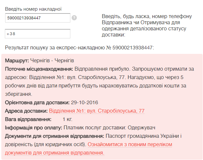Click the phone number instruction text
Viewport: 203px width, 160px height.
[x=147, y=25]
